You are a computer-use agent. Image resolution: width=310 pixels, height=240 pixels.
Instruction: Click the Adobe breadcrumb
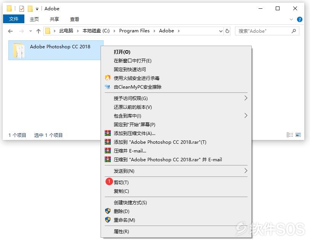(166, 31)
